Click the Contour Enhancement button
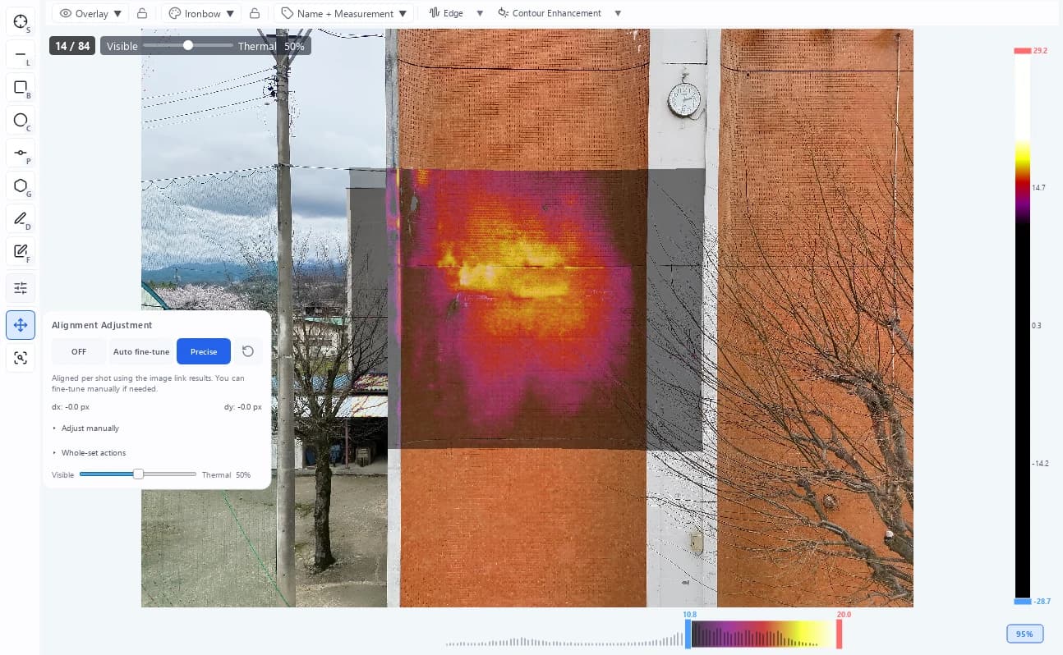This screenshot has height=655, width=1063. 550,13
